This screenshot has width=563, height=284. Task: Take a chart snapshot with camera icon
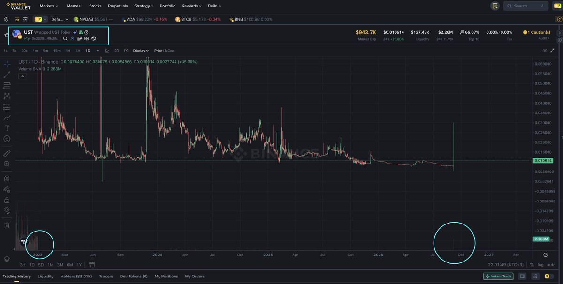[545, 51]
